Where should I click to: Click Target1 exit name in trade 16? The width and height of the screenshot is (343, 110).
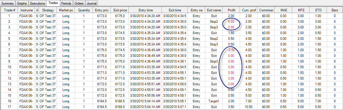(214, 101)
